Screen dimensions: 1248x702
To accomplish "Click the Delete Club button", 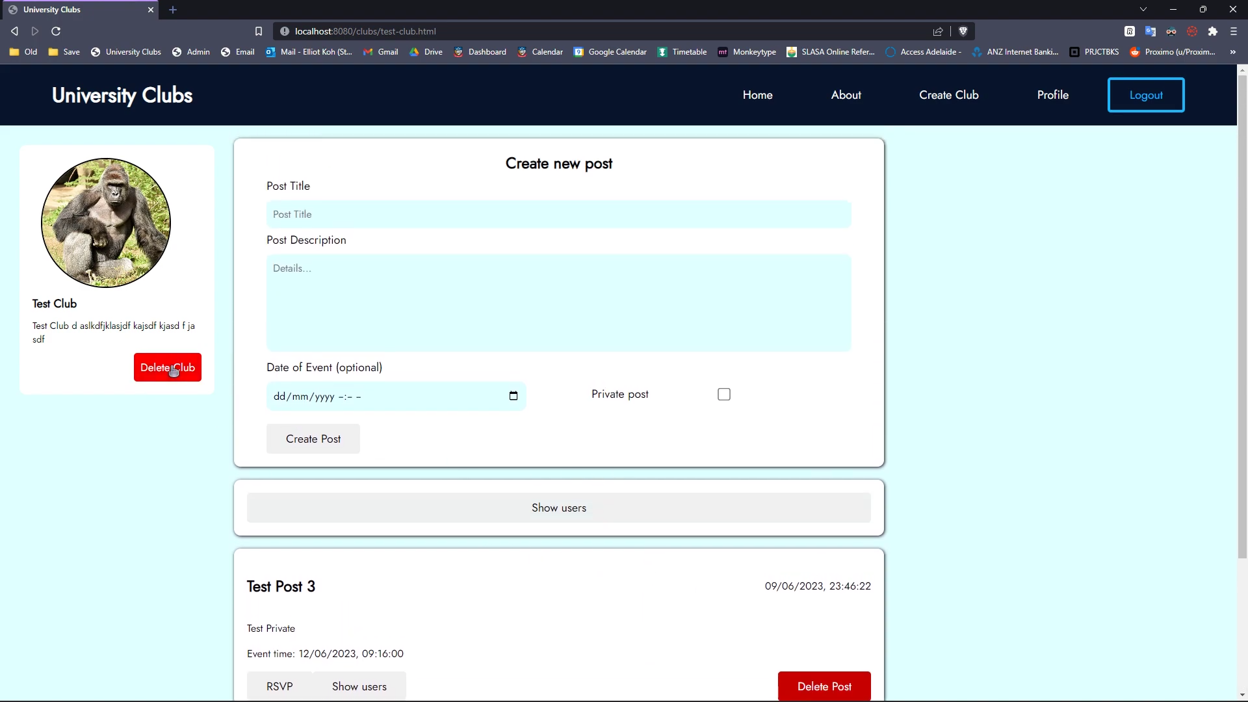I will tap(168, 367).
